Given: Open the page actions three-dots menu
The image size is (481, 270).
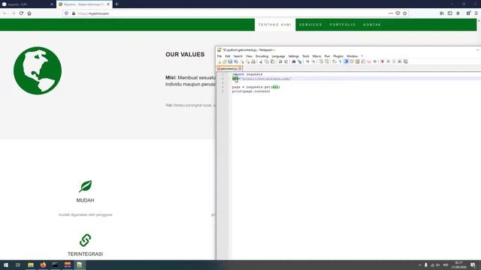Looking at the screenshot, I should [x=391, y=13].
